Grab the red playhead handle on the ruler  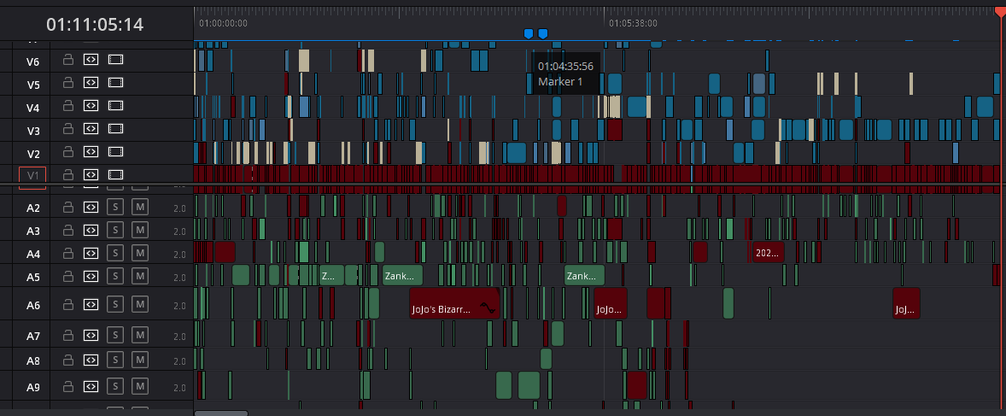[1000, 12]
